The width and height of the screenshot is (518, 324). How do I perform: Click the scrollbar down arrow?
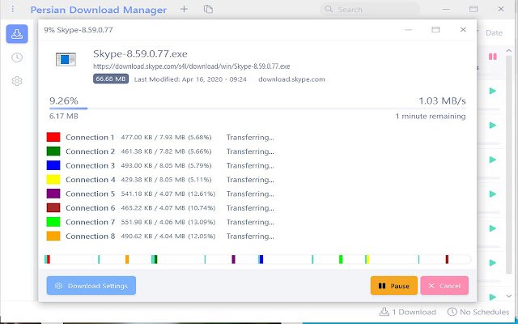pos(509,296)
